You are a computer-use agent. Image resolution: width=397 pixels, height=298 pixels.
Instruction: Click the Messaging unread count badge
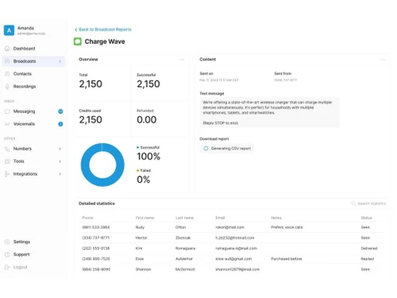point(60,111)
